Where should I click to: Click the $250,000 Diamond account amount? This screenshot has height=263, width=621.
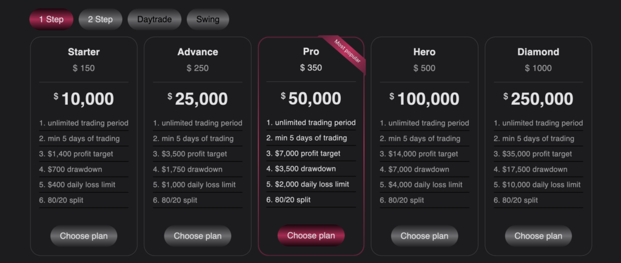539,99
